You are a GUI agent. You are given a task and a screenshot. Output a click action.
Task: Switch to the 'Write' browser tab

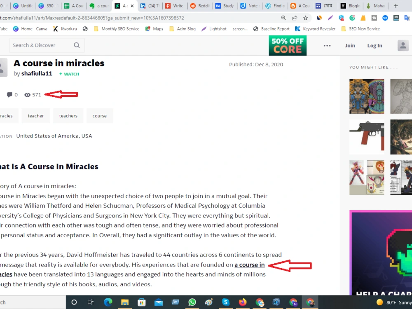(175, 6)
